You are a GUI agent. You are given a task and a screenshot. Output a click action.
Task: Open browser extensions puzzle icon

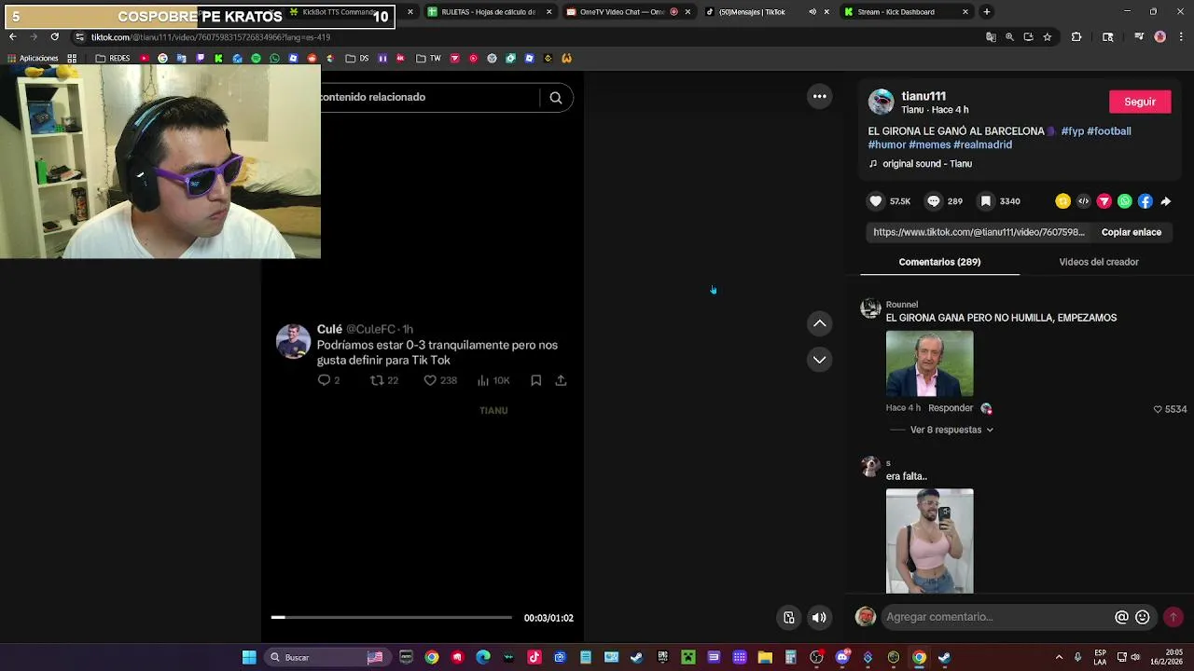tap(1076, 37)
